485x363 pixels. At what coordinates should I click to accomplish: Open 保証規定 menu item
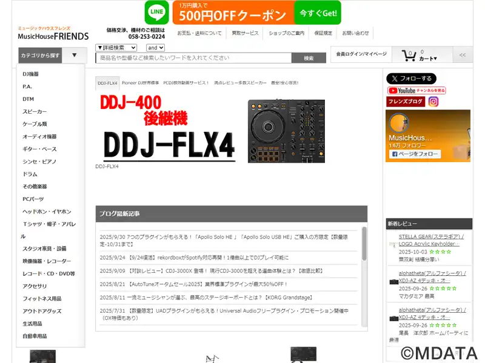323,33
